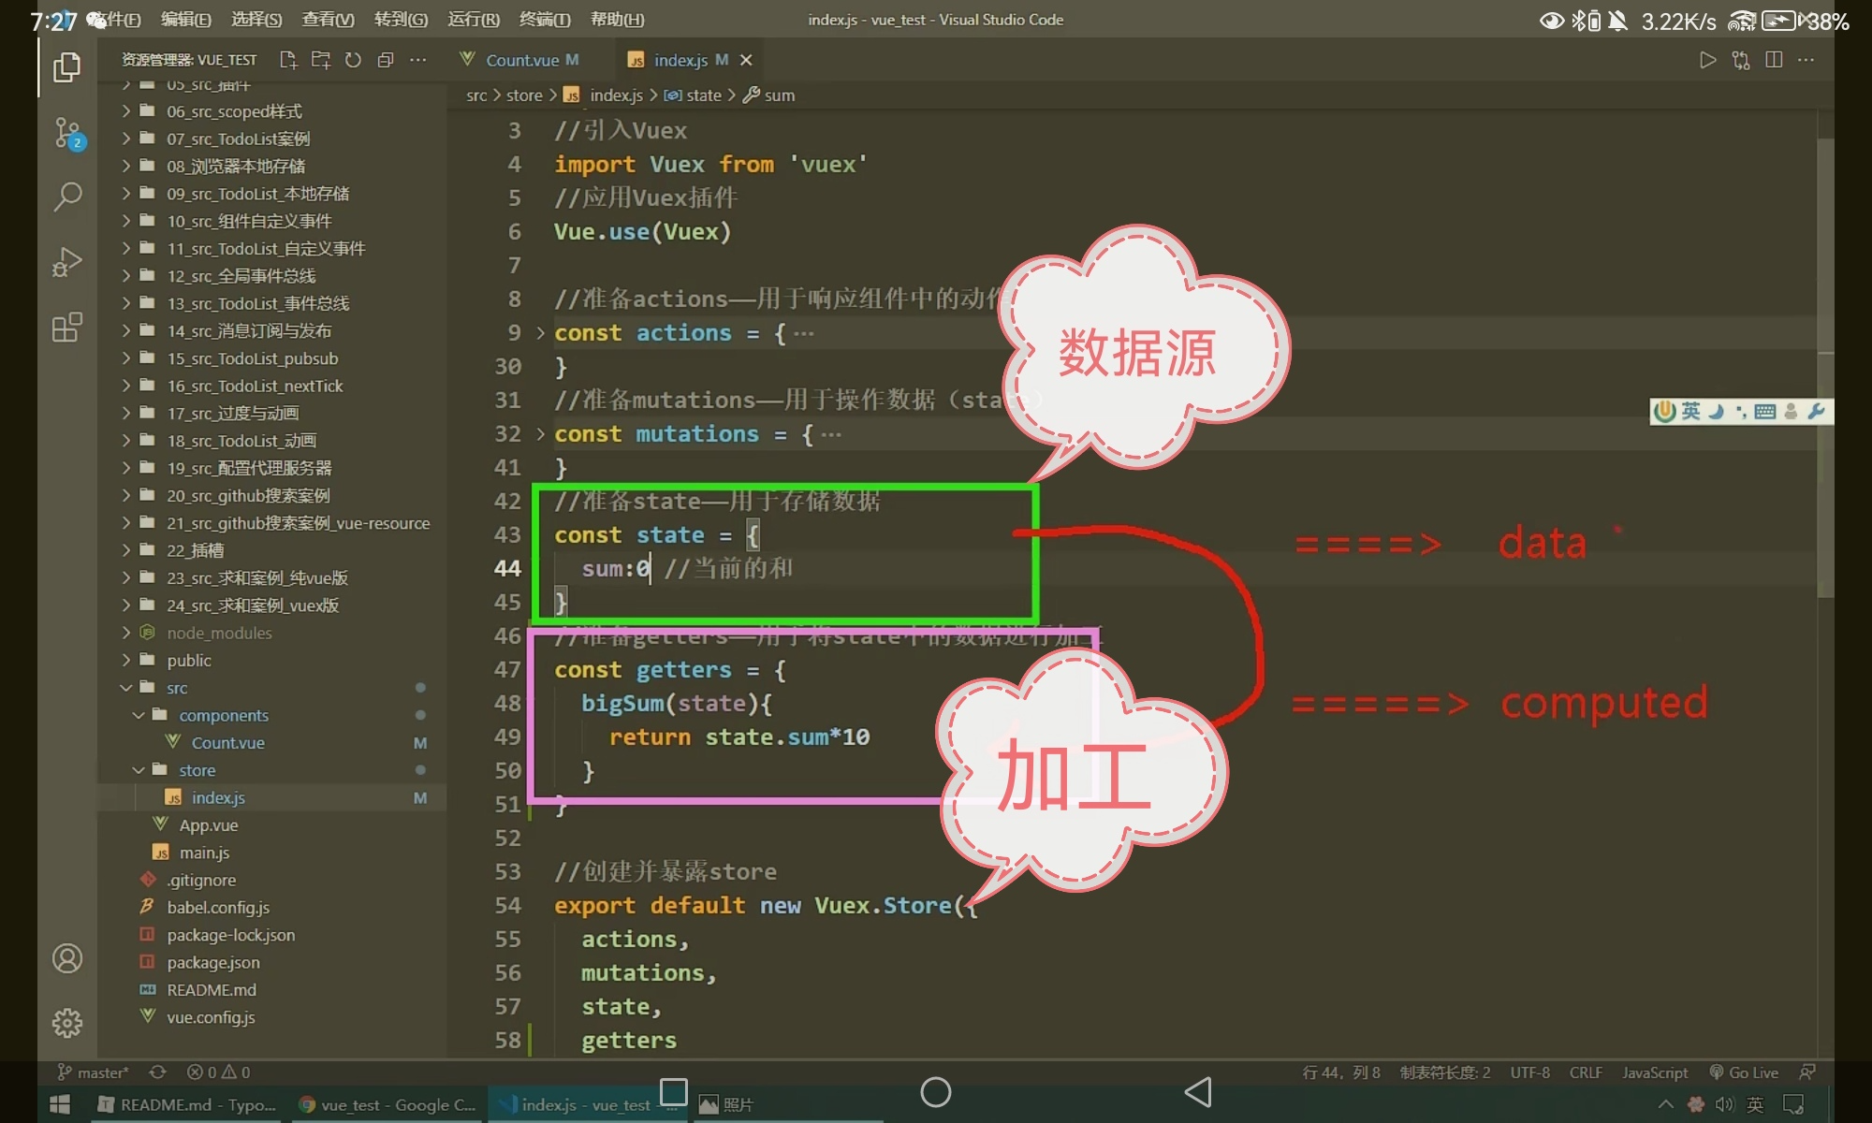Expand the public folder
Image resolution: width=1872 pixels, height=1123 pixels.
pyautogui.click(x=188, y=661)
